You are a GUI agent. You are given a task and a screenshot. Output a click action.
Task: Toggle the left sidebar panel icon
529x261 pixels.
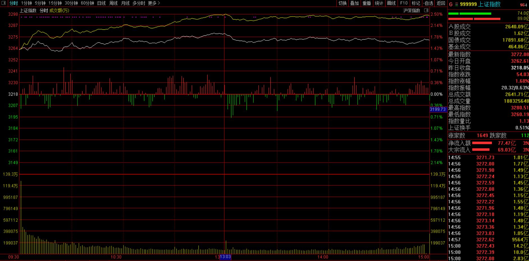coord(4,3)
